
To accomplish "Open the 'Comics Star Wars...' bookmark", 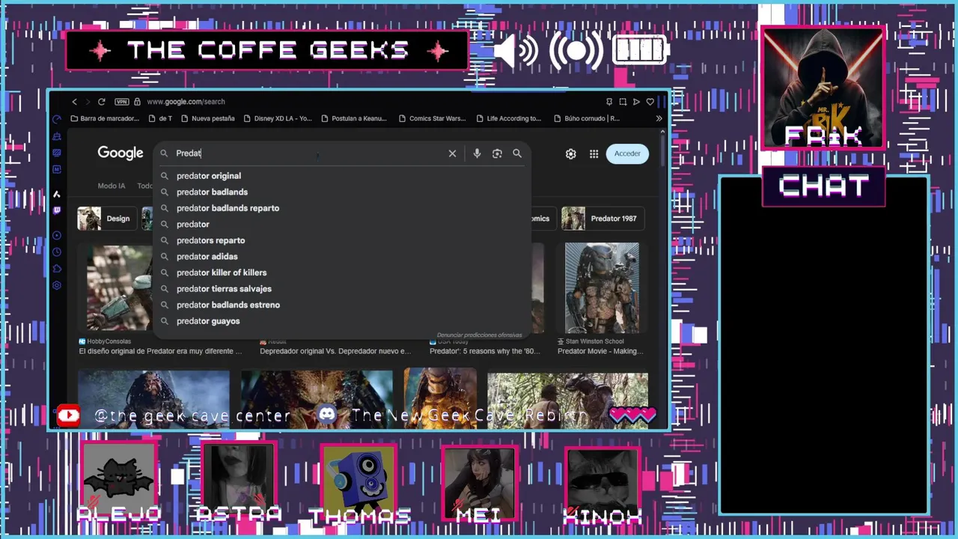I will (432, 118).
